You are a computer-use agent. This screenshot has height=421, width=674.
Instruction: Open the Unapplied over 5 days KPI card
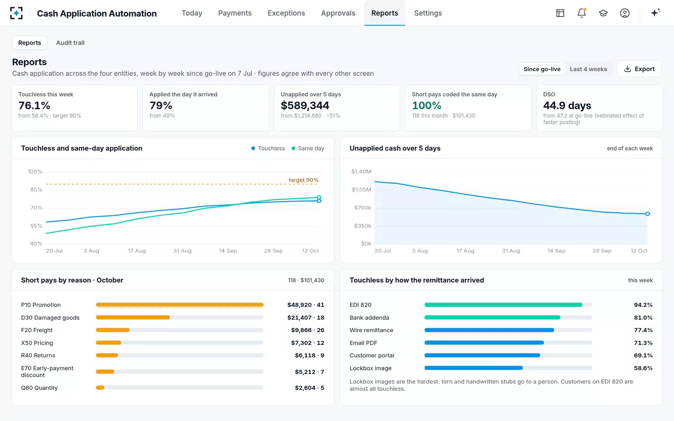[337, 108]
